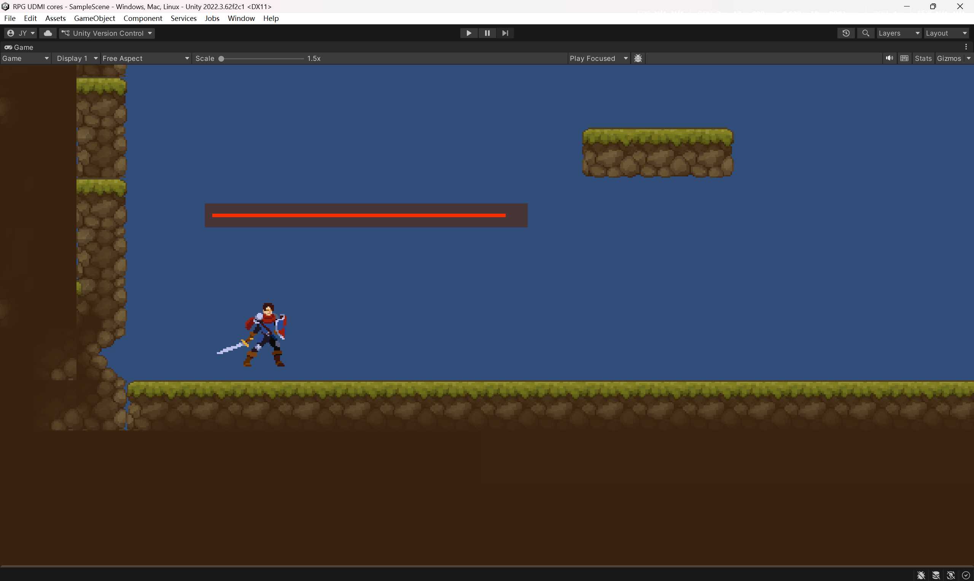Open the Undo History icon

(845, 33)
